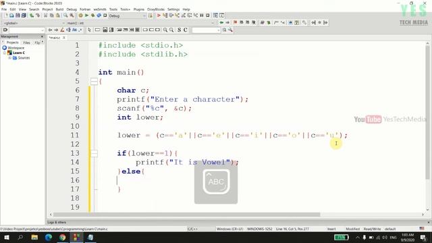Open the File menu
The height and width of the screenshot is (243, 432).
point(4,9)
